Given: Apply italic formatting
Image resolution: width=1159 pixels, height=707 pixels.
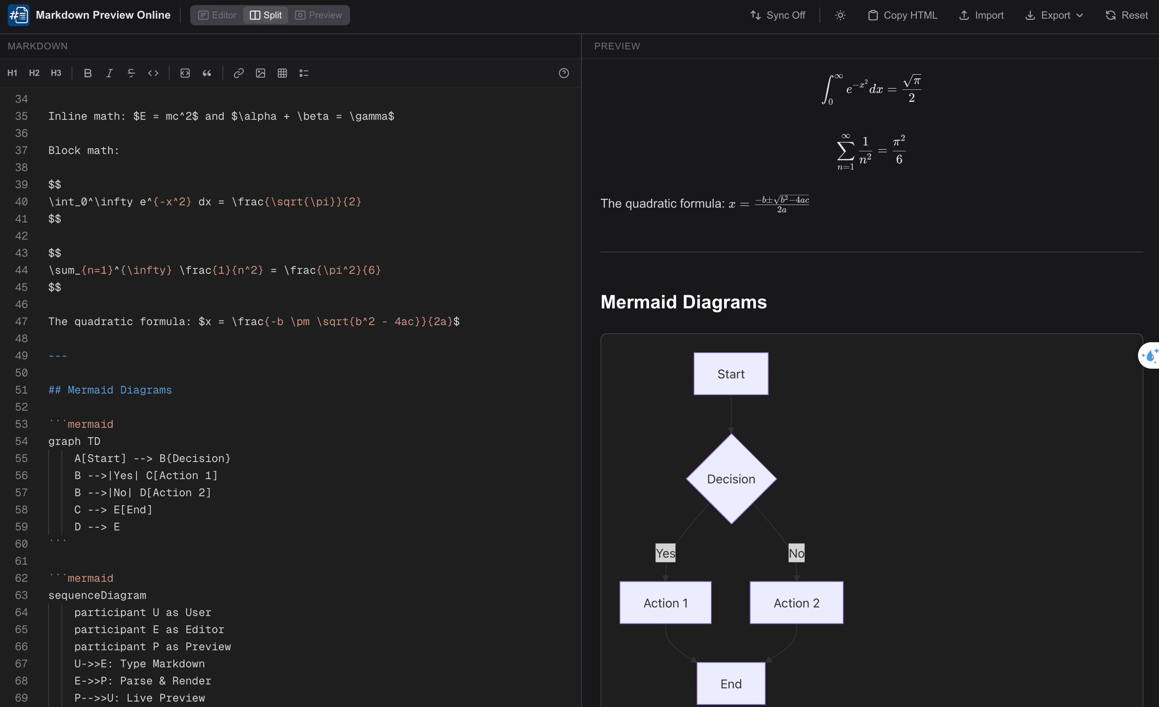Looking at the screenshot, I should click(x=109, y=73).
